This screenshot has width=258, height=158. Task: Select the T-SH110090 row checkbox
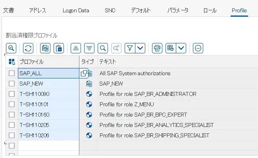pyautogui.click(x=12, y=94)
